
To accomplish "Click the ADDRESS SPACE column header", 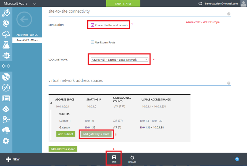I will pyautogui.click(x=65, y=99).
